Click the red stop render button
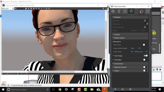164x92 pixels. pos(103,8)
